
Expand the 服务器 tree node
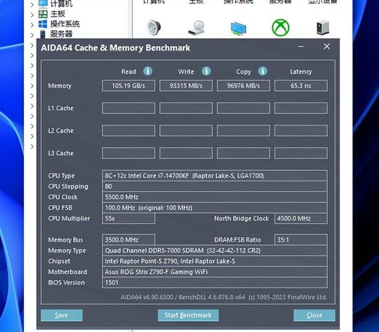click(x=32, y=35)
